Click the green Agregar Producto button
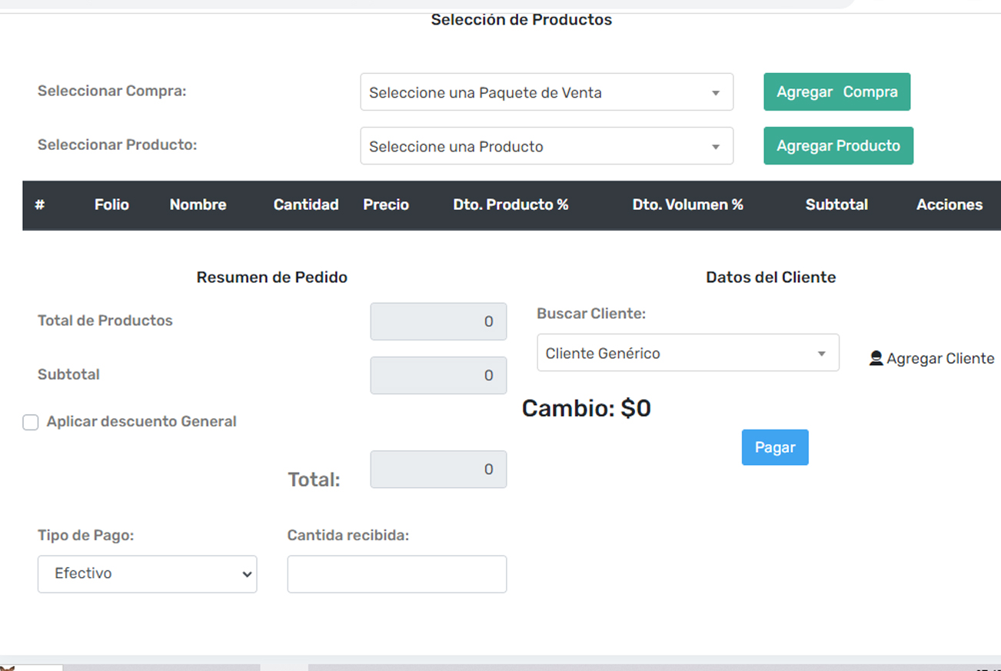Screen dimensions: 1001x671 (x=838, y=146)
